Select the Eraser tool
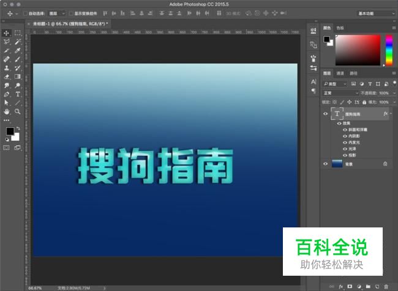Image resolution: width=398 pixels, height=291 pixels. coord(7,76)
